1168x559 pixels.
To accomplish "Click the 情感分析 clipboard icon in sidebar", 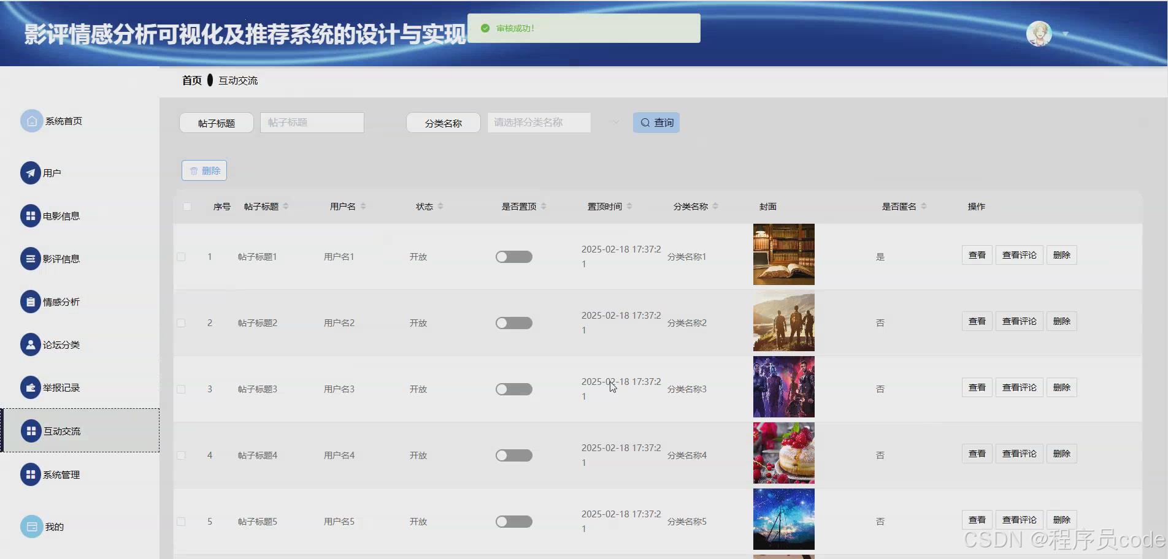I will coord(30,302).
